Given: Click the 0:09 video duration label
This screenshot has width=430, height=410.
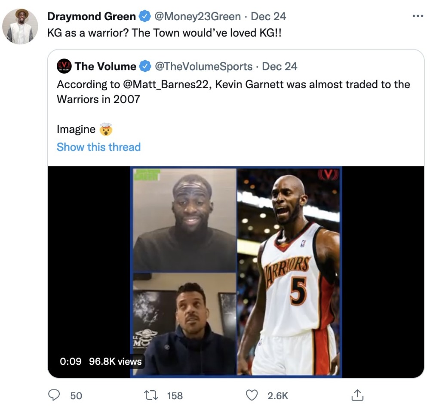Looking at the screenshot, I should click(x=71, y=361).
